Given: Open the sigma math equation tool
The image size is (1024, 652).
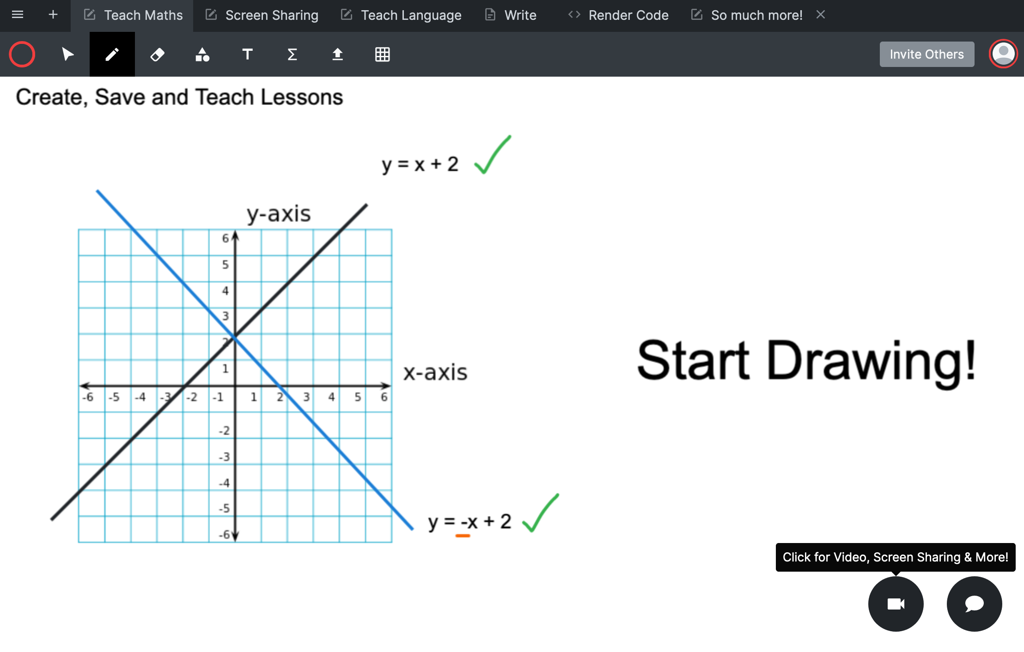Looking at the screenshot, I should point(292,54).
